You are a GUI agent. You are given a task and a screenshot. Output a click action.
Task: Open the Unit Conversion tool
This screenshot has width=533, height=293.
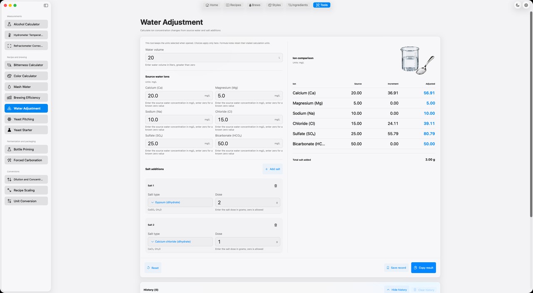26,201
